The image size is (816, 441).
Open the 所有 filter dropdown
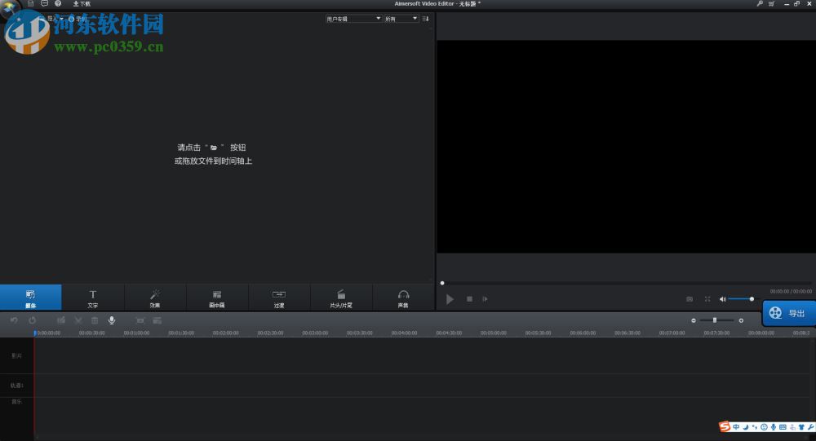(x=401, y=19)
